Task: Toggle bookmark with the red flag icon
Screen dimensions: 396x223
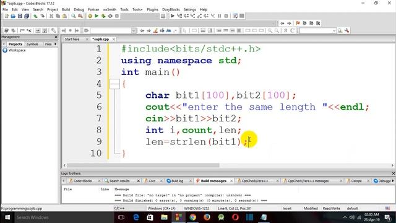Action: click(298, 23)
